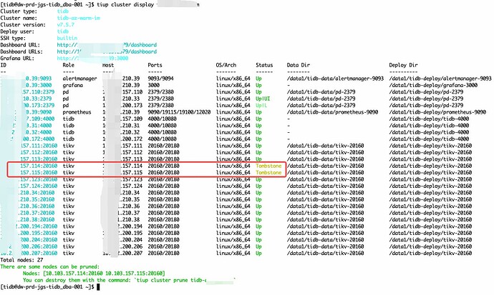Click the 'tiup cluster display' command text
Screen dimensions: 494x295
125,4
